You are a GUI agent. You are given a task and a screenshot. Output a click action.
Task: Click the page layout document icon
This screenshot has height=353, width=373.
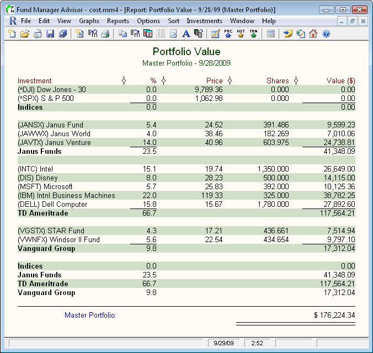pyautogui.click(x=173, y=34)
